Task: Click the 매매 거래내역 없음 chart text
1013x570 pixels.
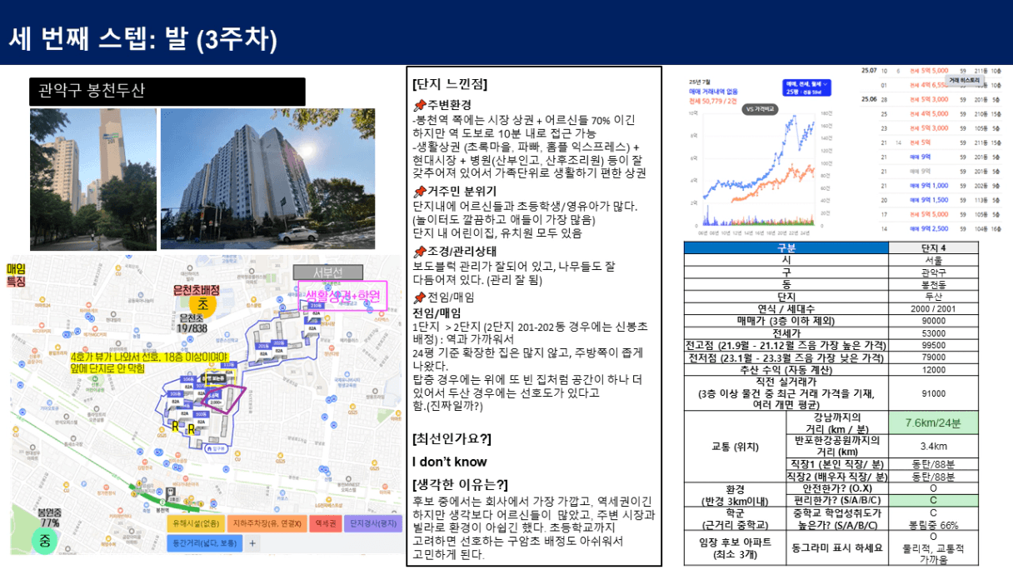Action: pos(713,91)
